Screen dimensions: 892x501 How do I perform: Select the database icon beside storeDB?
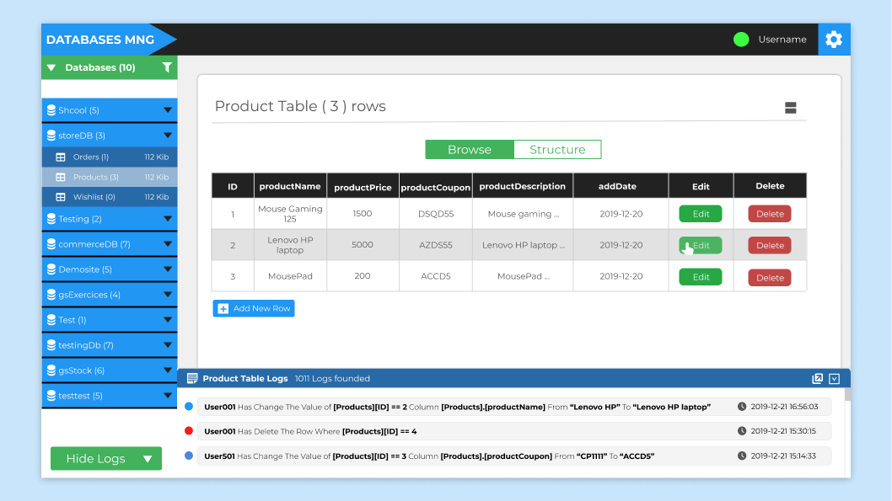(x=51, y=135)
